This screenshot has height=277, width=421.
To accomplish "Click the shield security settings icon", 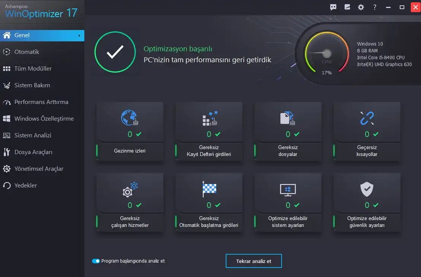I will (367, 189).
